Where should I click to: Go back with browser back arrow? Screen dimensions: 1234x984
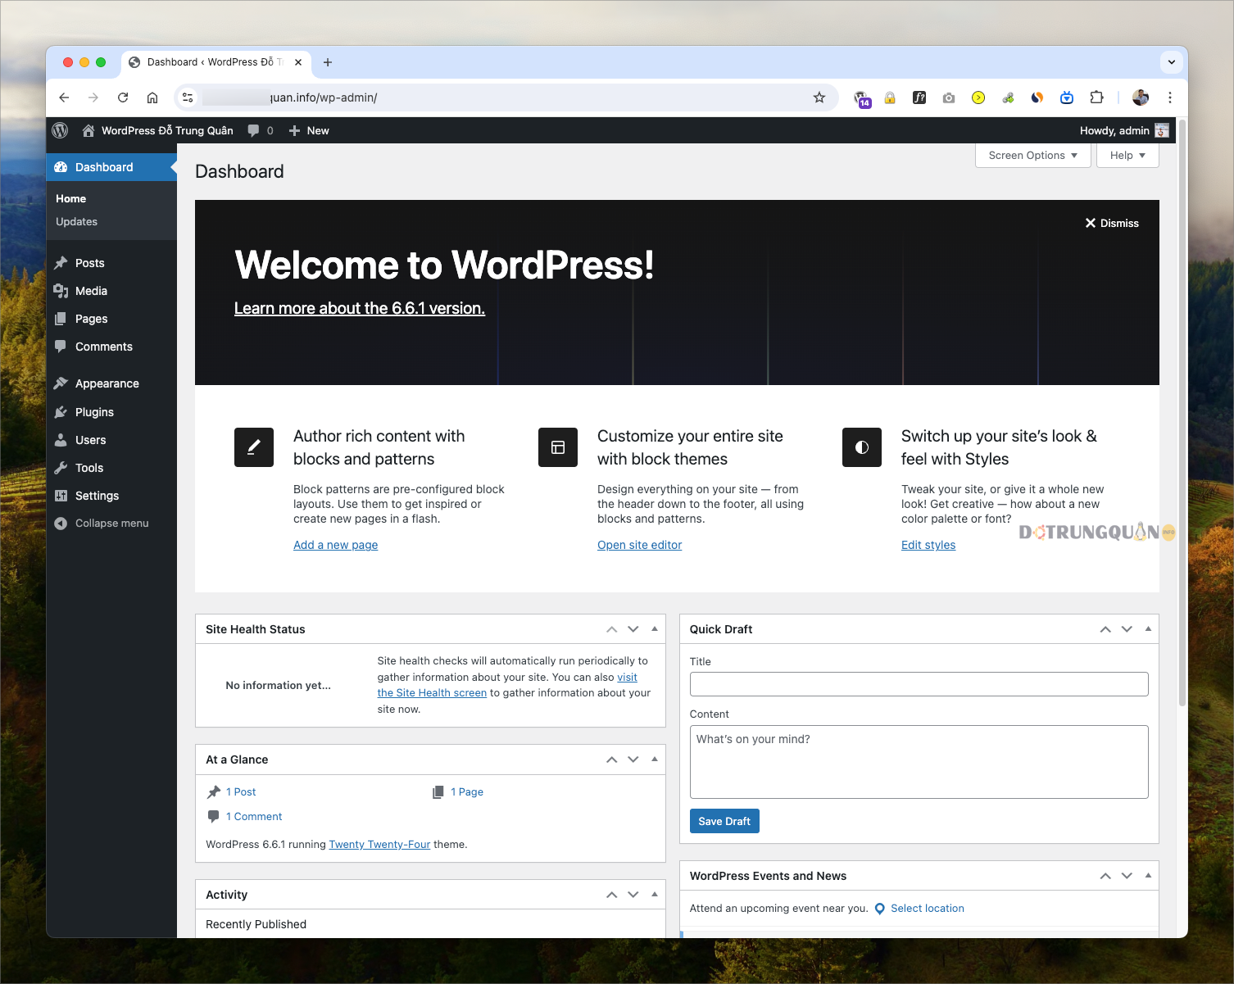64,97
